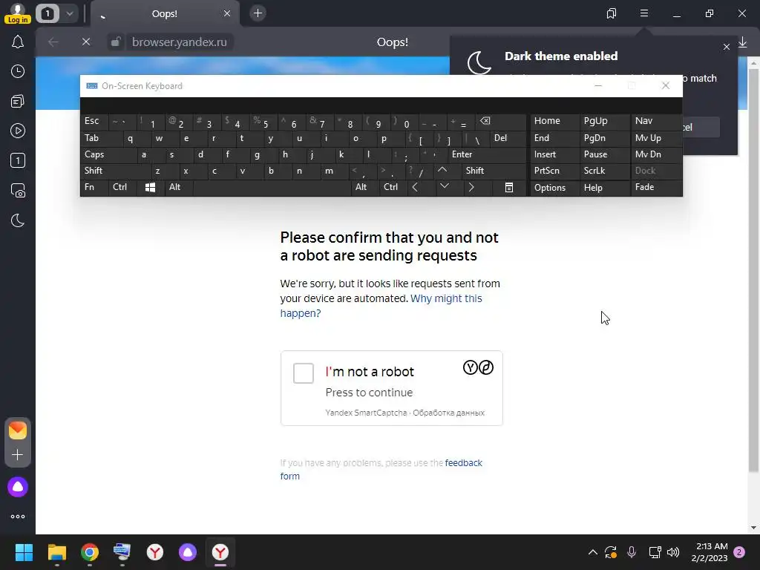Click Mv Up on On-Screen Keyboard
Screen dimensions: 760x570
point(656,138)
